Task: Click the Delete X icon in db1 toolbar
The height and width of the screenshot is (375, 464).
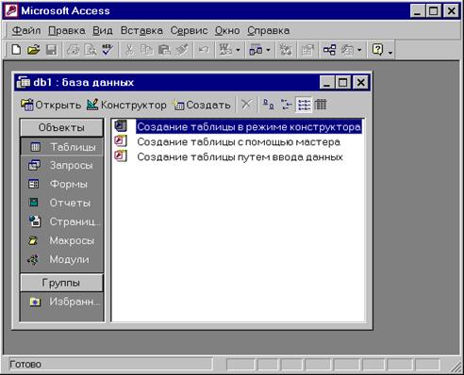Action: click(246, 105)
